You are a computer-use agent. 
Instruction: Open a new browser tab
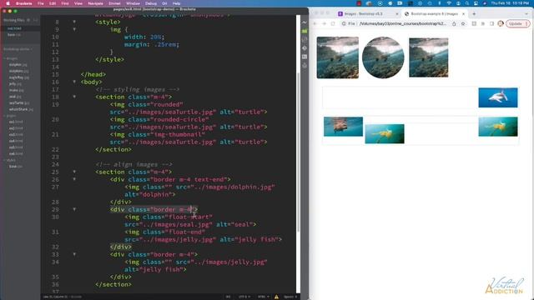click(x=474, y=14)
